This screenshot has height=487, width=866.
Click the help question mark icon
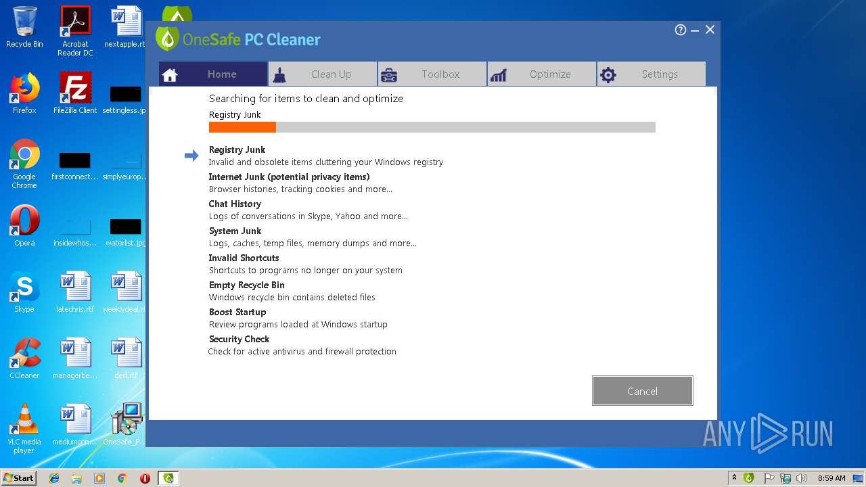point(681,30)
